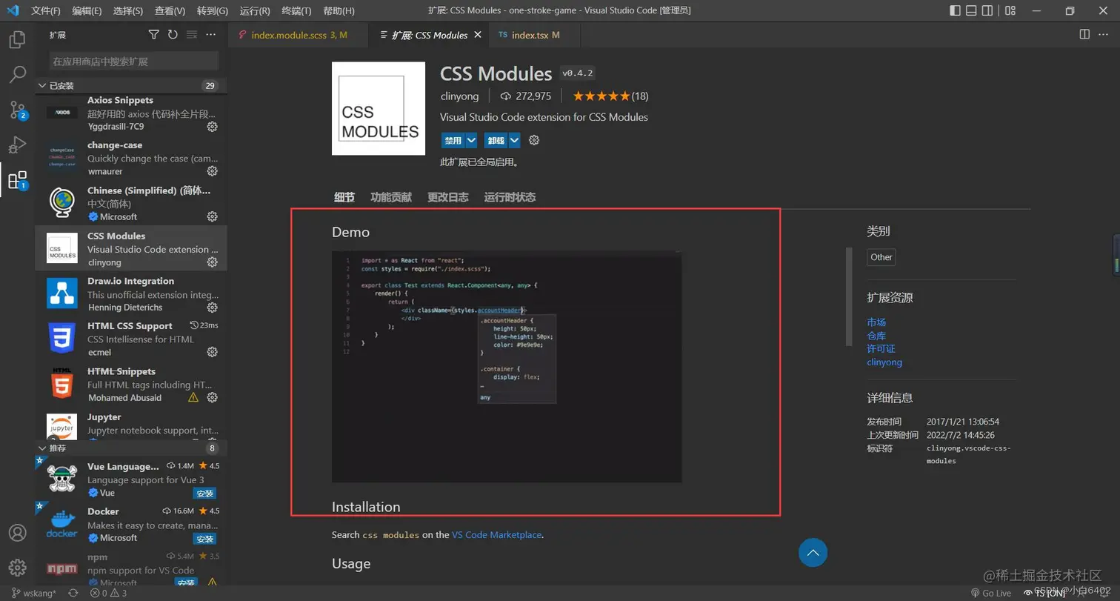Viewport: 1120px width, 601px height.
Task: Switch to index.module.scss editor tab
Action: coord(299,35)
